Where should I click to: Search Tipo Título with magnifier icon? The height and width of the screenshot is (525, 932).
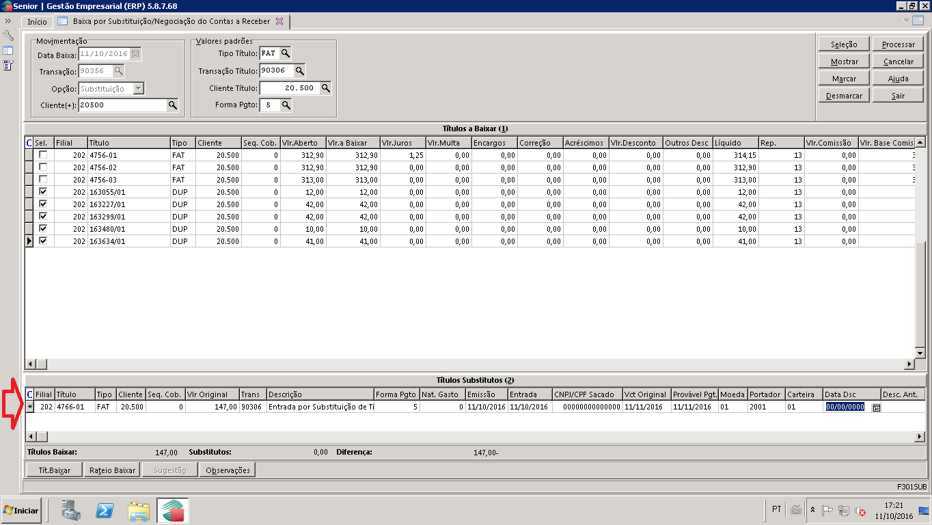point(286,53)
